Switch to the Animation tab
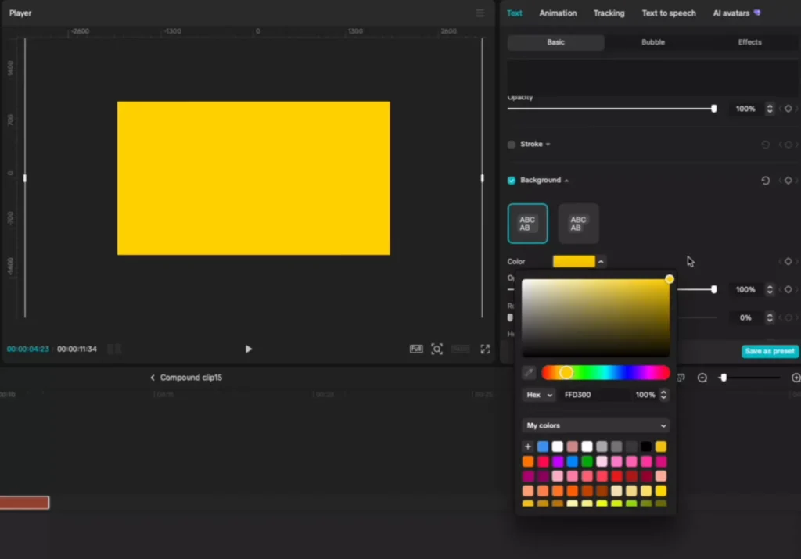Viewport: 801px width, 559px height. pos(558,13)
